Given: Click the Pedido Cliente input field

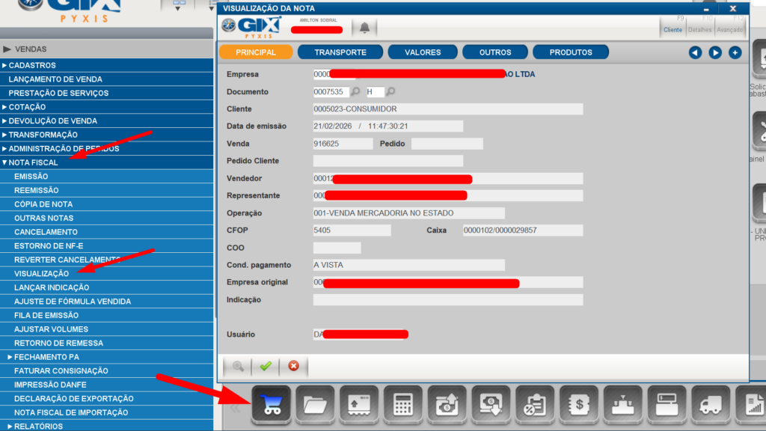Looking at the screenshot, I should 387,161.
